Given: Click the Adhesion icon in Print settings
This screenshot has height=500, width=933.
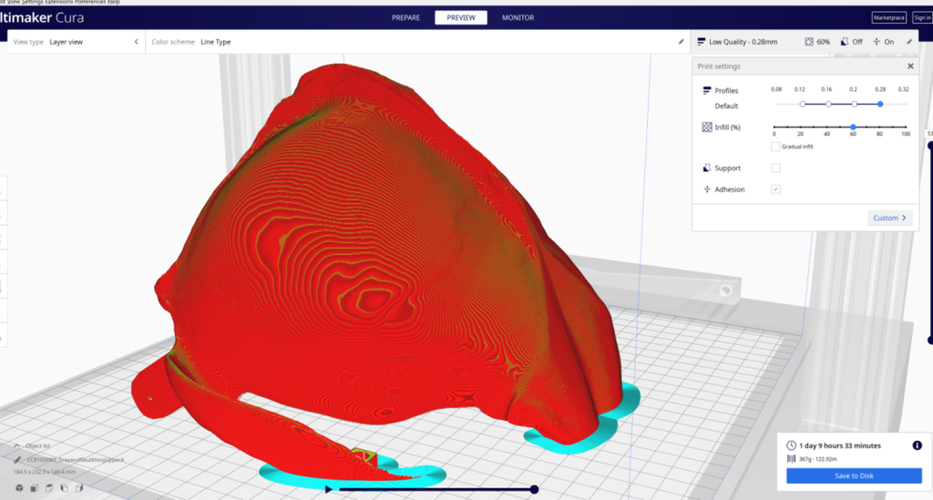Looking at the screenshot, I should coord(707,189).
